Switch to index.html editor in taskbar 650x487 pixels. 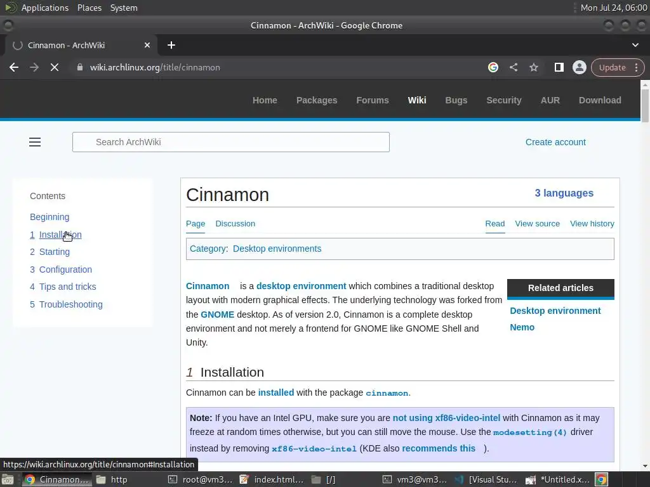click(x=272, y=479)
